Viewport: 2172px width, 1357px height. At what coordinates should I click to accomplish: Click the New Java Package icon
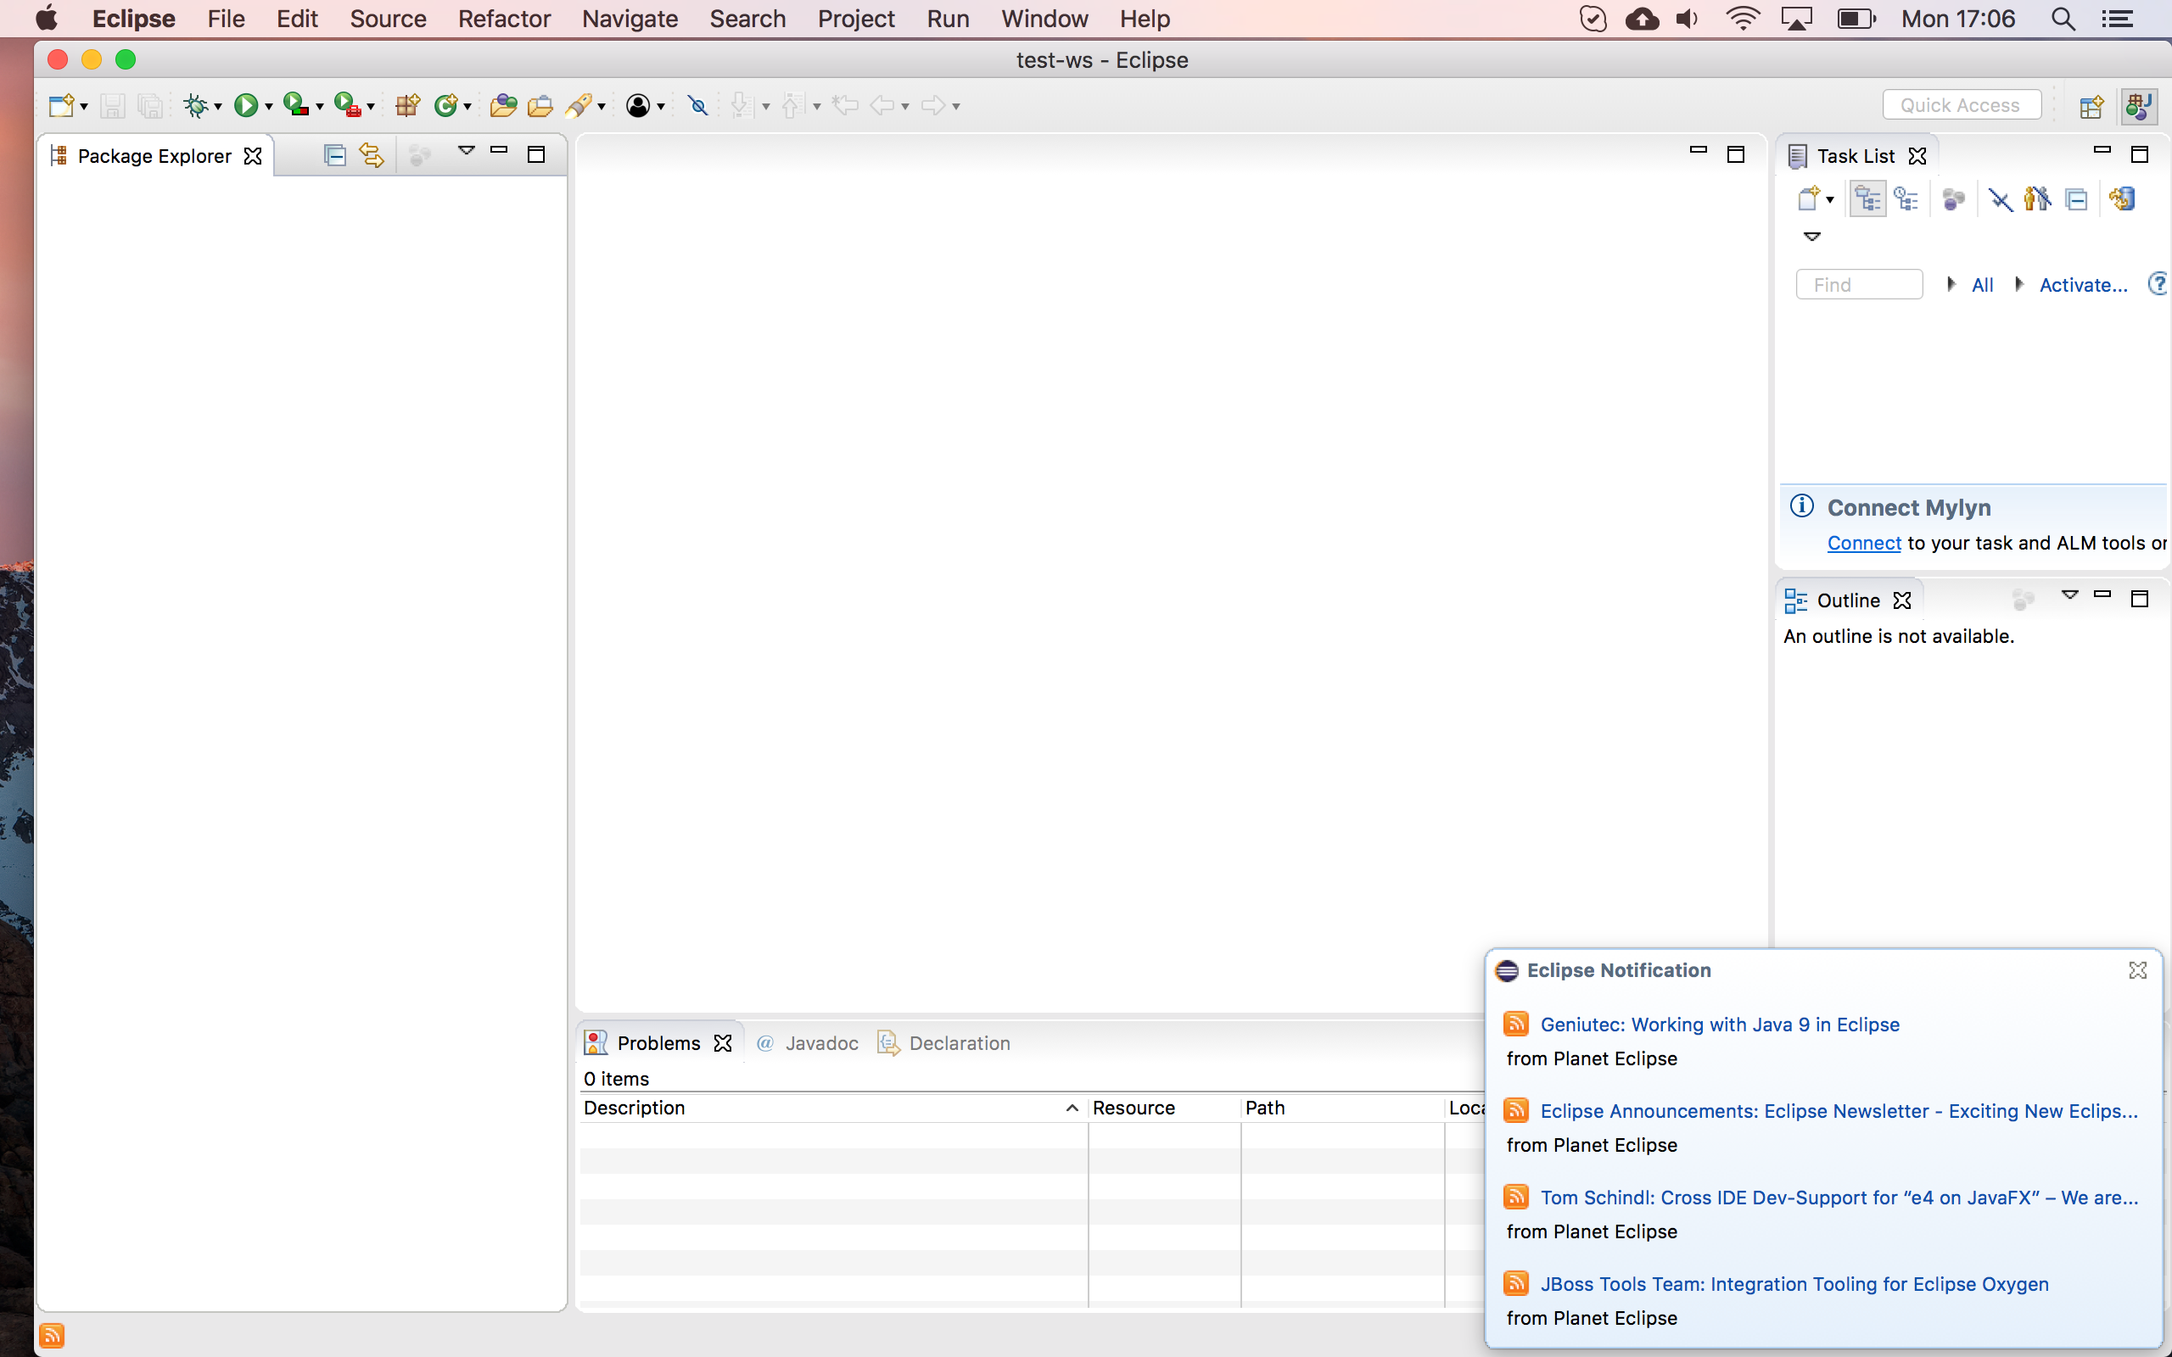pos(407,106)
